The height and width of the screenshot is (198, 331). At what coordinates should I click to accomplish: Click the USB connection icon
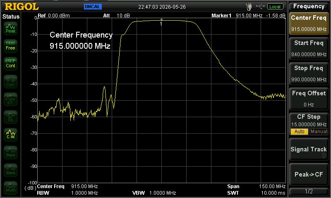(x=260, y=7)
